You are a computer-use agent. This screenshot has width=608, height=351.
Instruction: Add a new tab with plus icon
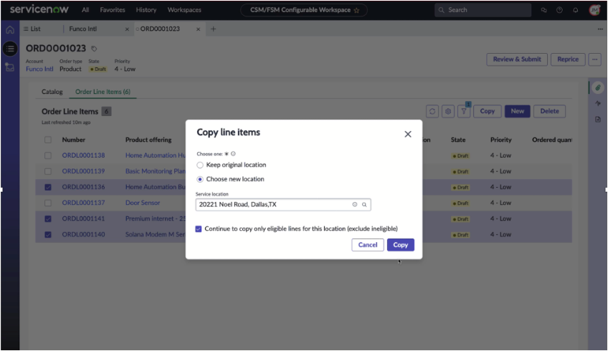213,29
